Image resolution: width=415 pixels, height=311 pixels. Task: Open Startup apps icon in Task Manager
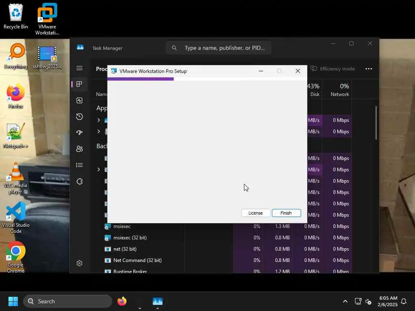[79, 133]
